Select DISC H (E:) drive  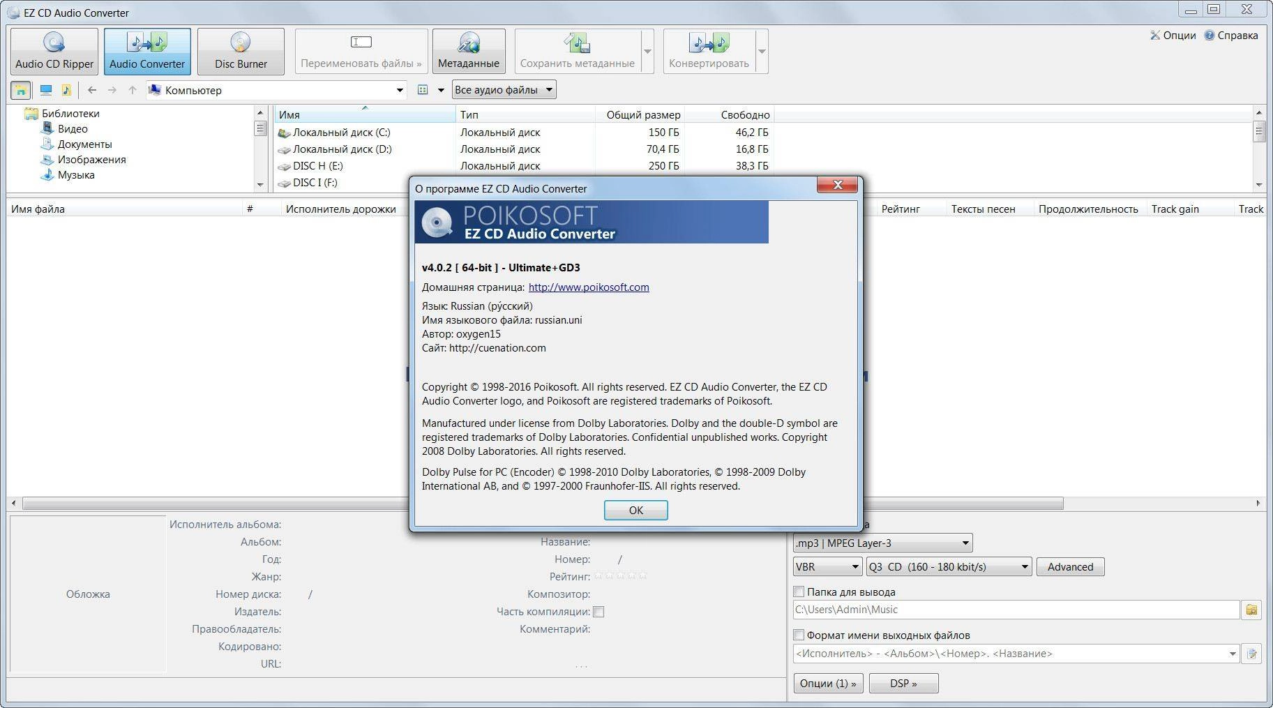[x=317, y=166]
